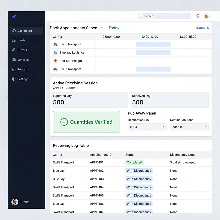220x220 pixels.
Task: Click Swift Transport carrier in APPT-104 row
Action: [63, 187]
